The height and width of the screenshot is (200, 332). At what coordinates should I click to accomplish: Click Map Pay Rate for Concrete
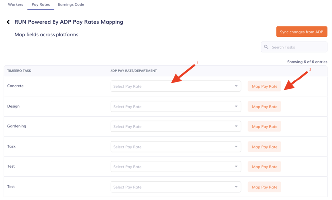264,86
